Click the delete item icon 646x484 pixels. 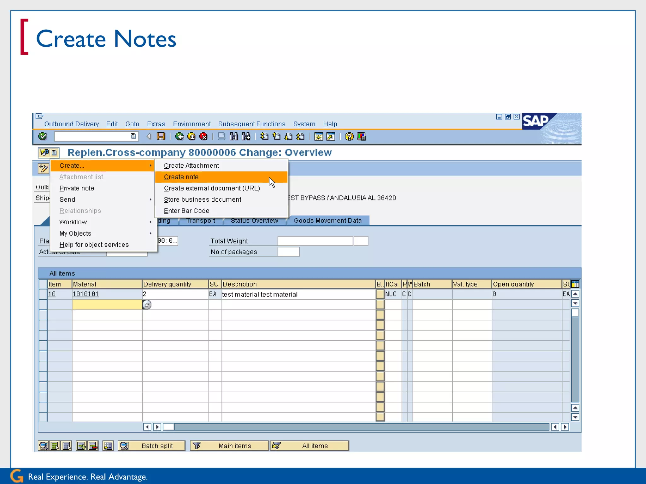(x=93, y=446)
